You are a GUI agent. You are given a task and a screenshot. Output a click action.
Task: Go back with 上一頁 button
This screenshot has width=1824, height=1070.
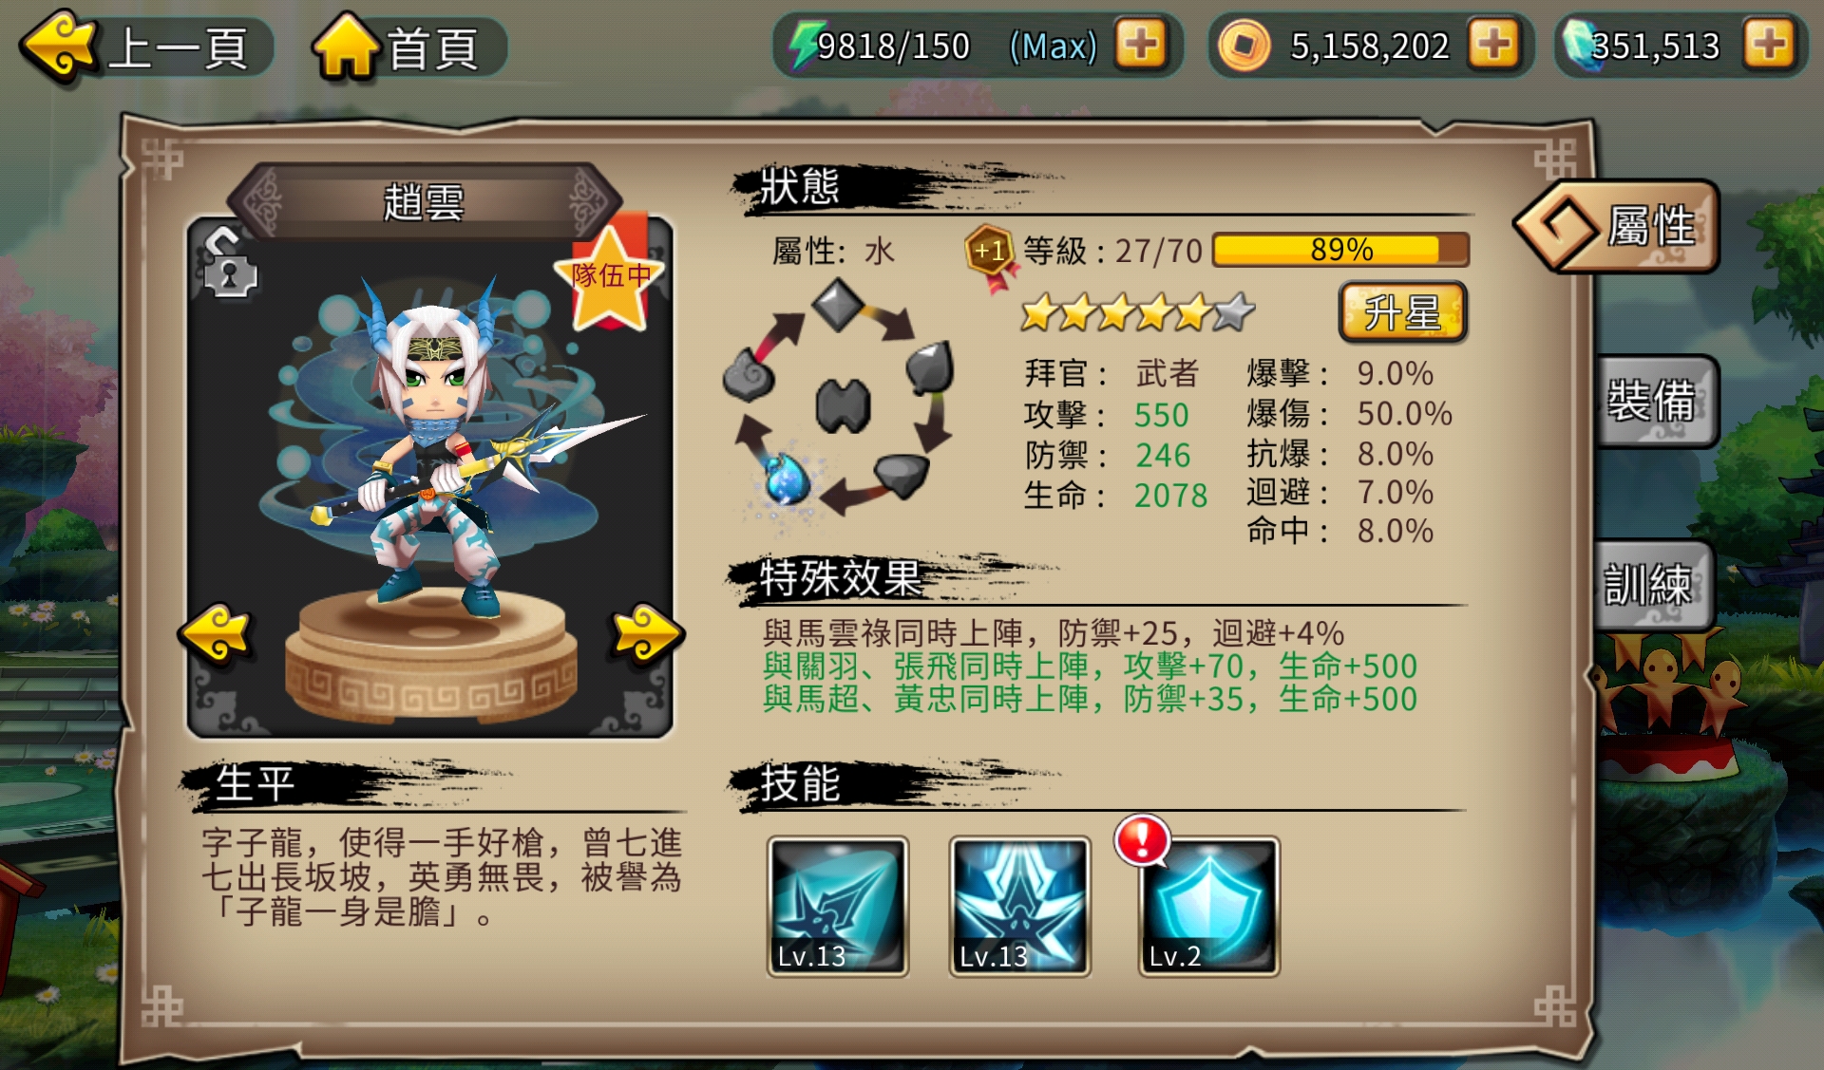[147, 47]
